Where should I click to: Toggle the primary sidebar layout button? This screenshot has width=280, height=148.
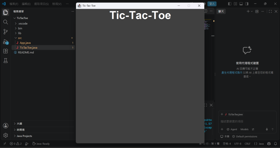click(x=230, y=4)
